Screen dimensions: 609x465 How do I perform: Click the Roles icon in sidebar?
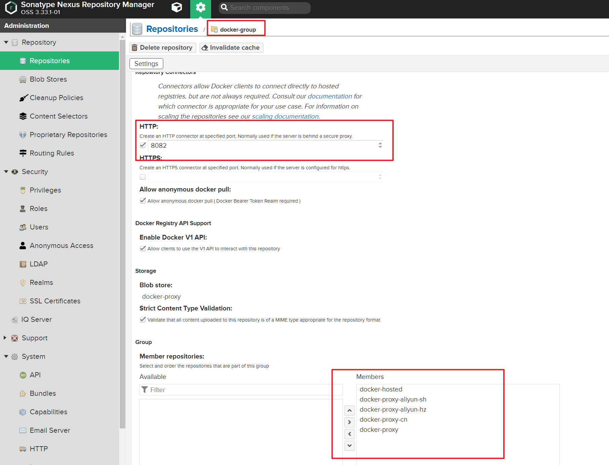pyautogui.click(x=23, y=209)
